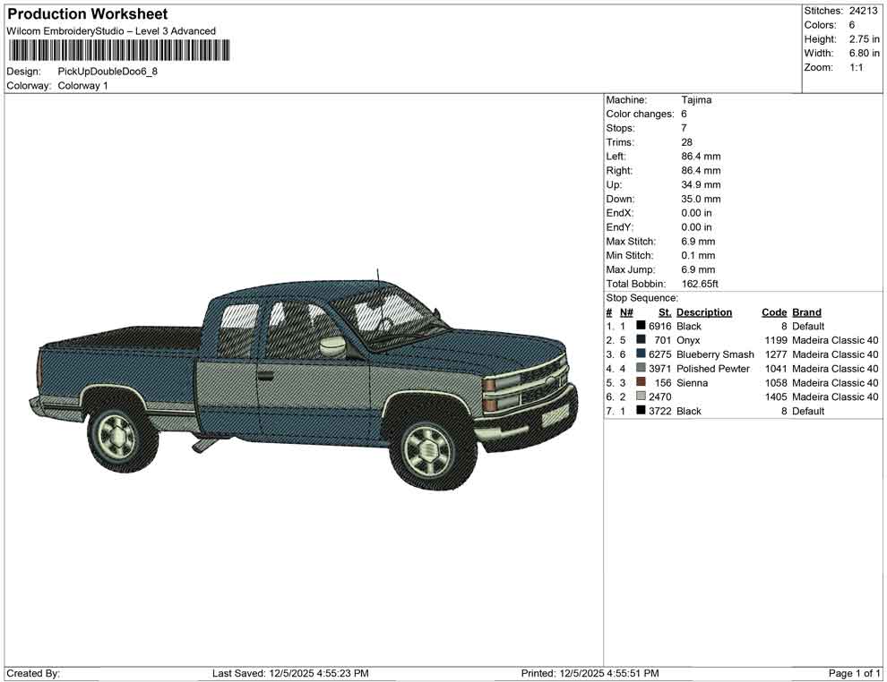Click the St. column header
The width and height of the screenshot is (887, 682).
[664, 312]
